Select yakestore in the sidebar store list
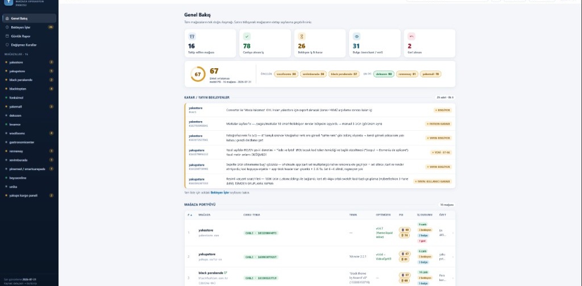 point(30,62)
